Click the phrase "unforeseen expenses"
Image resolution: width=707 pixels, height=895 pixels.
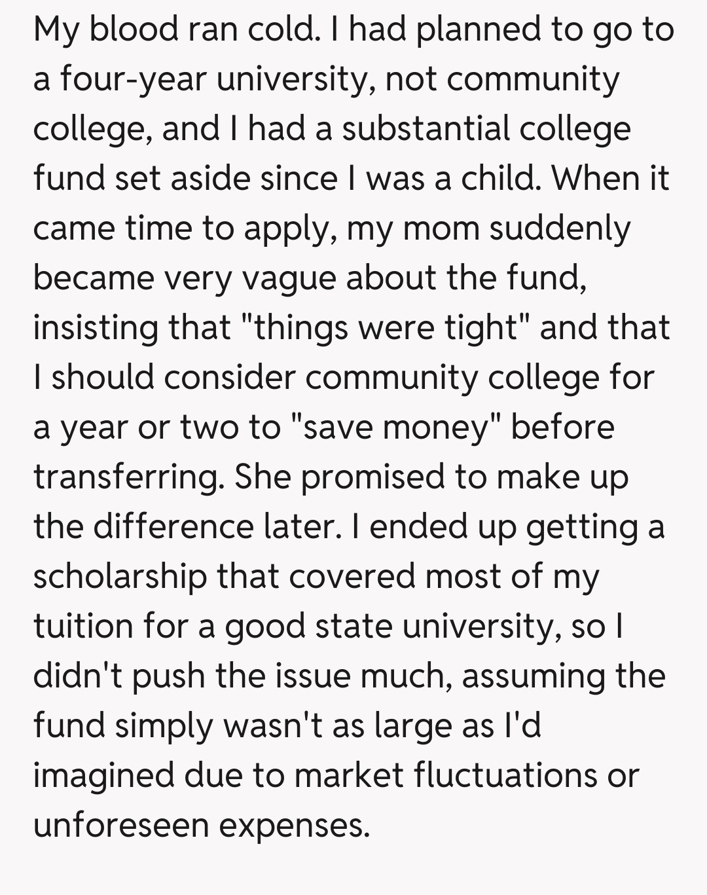pyautogui.click(x=201, y=826)
